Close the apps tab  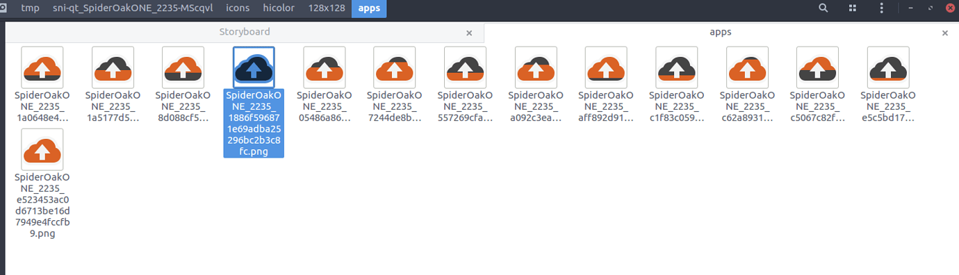[x=944, y=33]
